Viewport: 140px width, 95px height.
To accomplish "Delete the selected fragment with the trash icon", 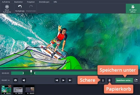I will [109, 80].
